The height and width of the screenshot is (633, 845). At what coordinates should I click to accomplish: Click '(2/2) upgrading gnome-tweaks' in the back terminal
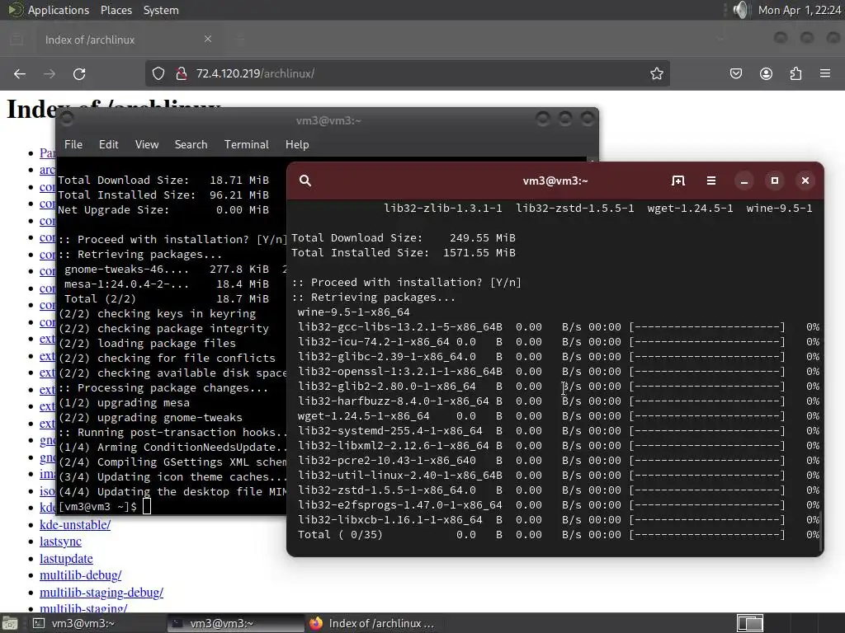(x=150, y=418)
